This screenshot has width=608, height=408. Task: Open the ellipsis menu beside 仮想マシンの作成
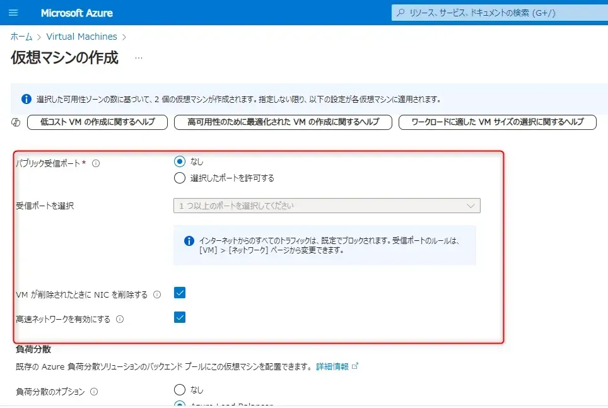[139, 58]
